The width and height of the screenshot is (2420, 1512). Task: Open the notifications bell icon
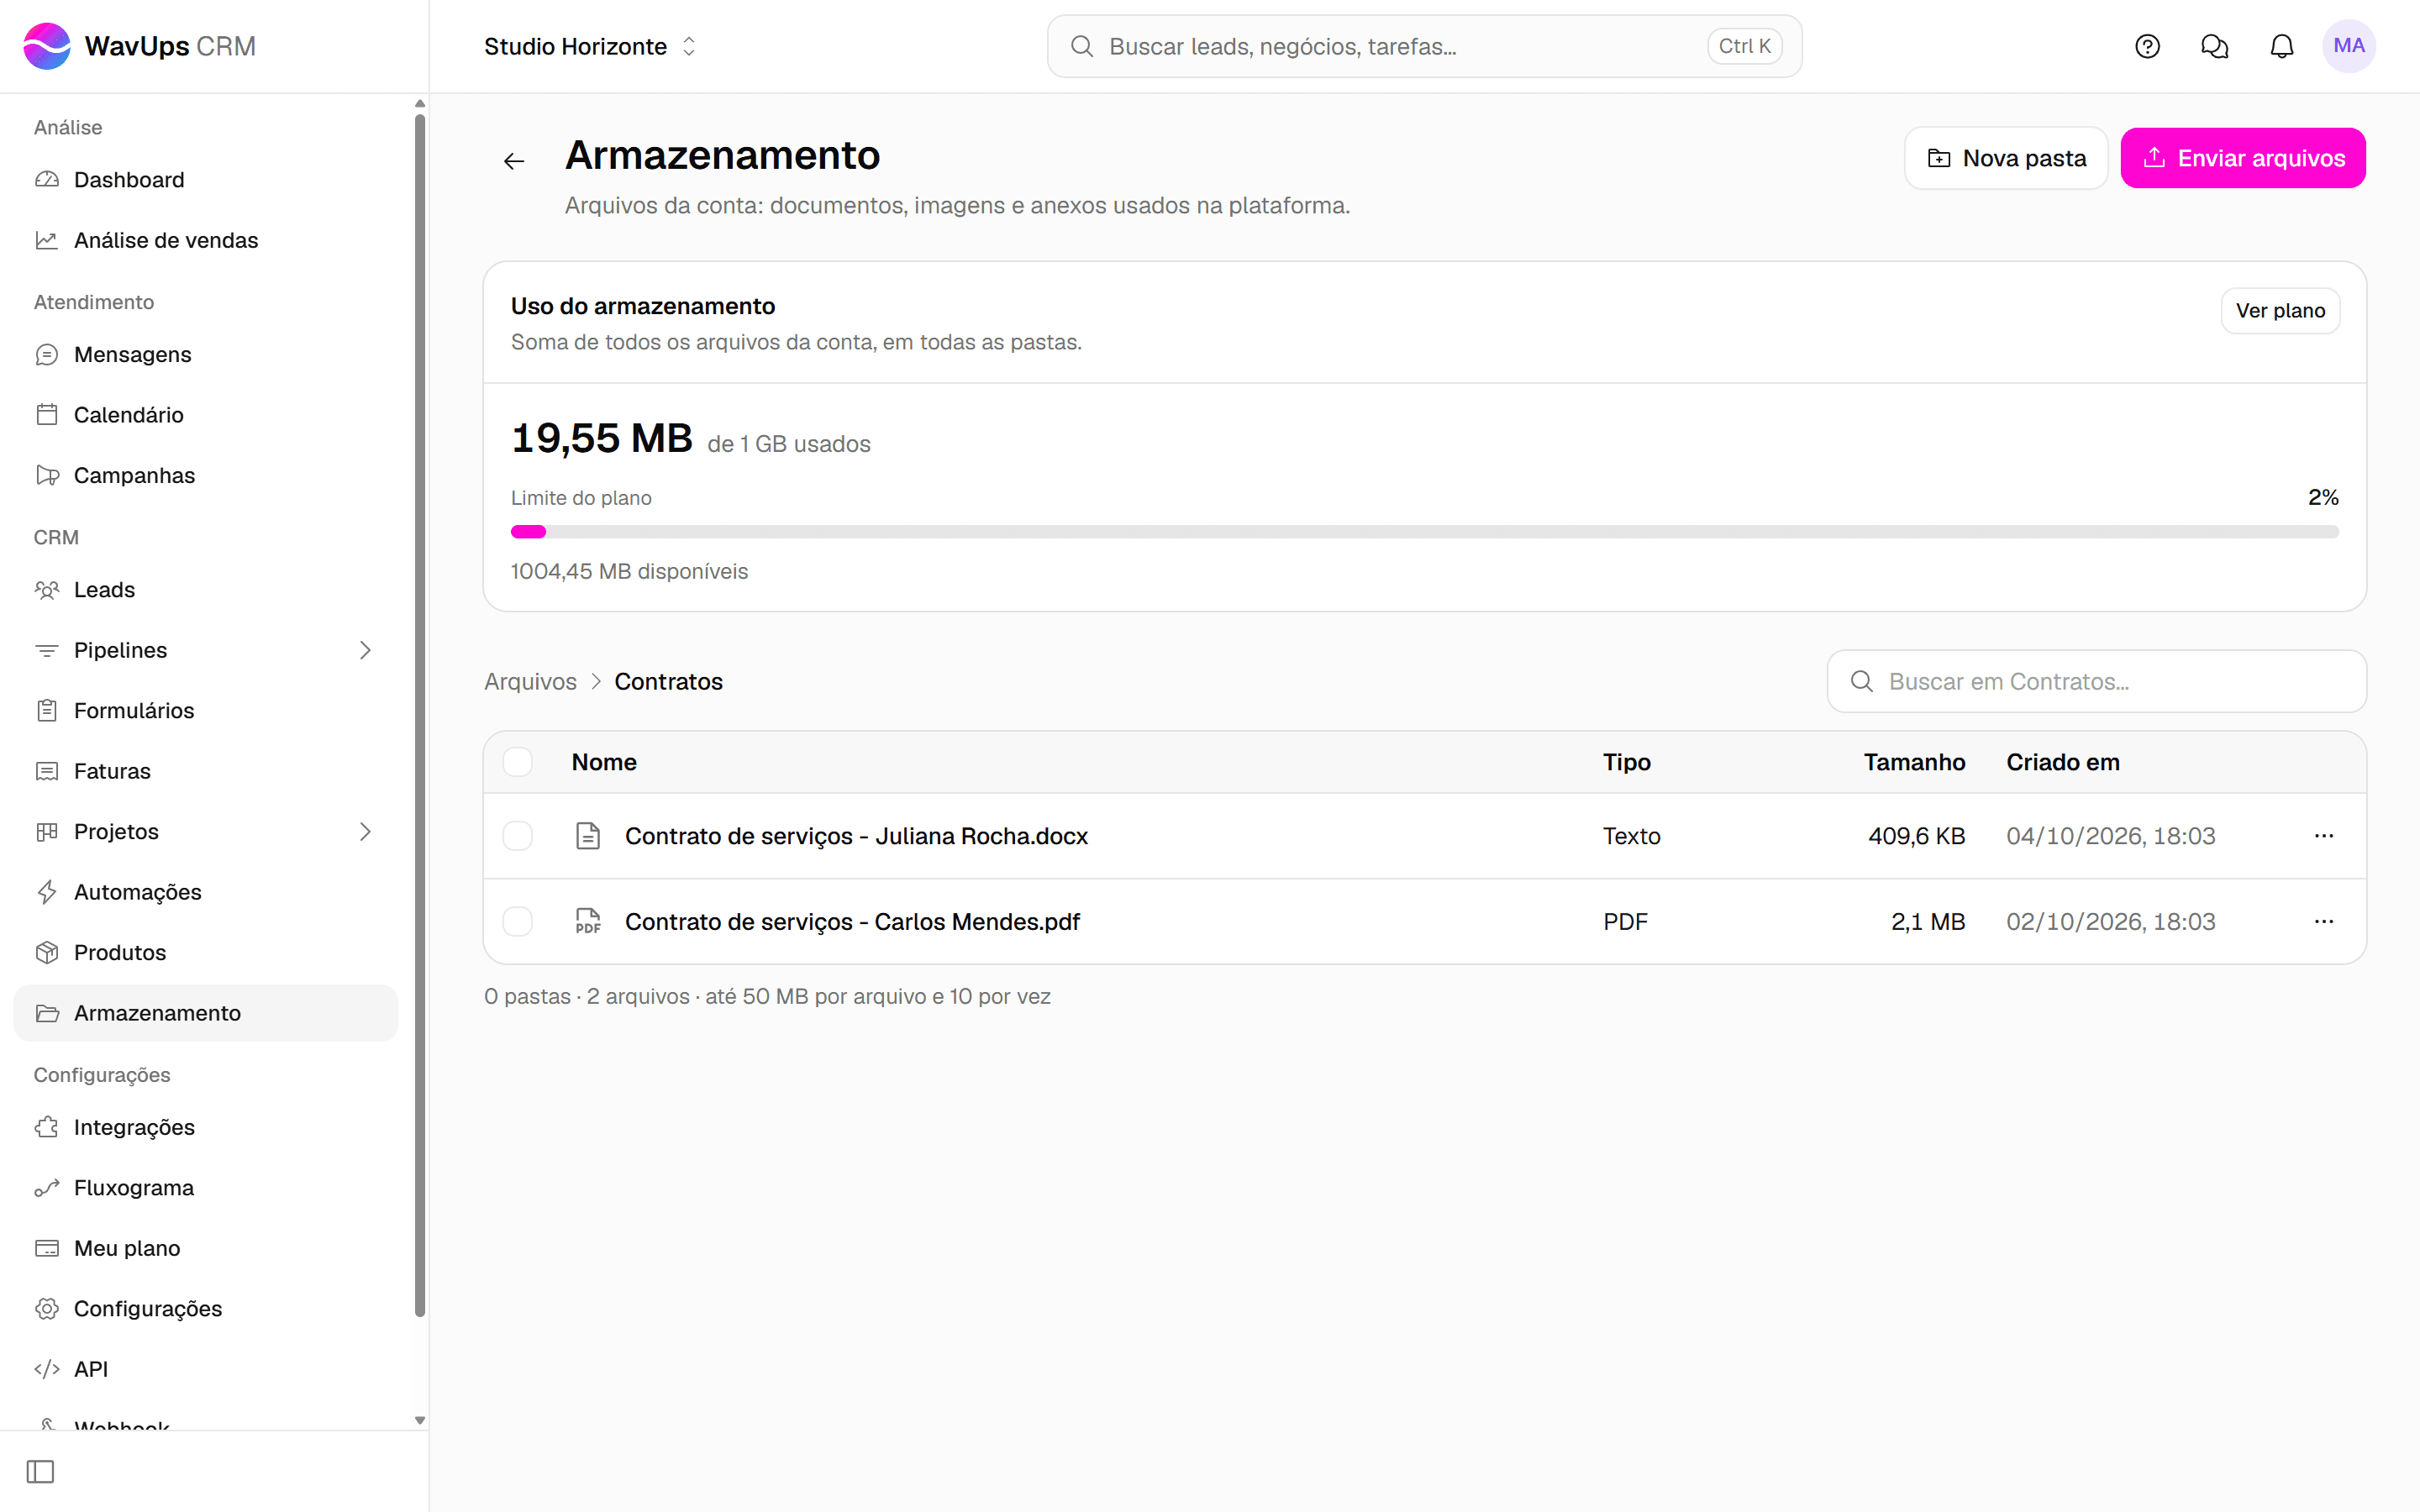2281,46
